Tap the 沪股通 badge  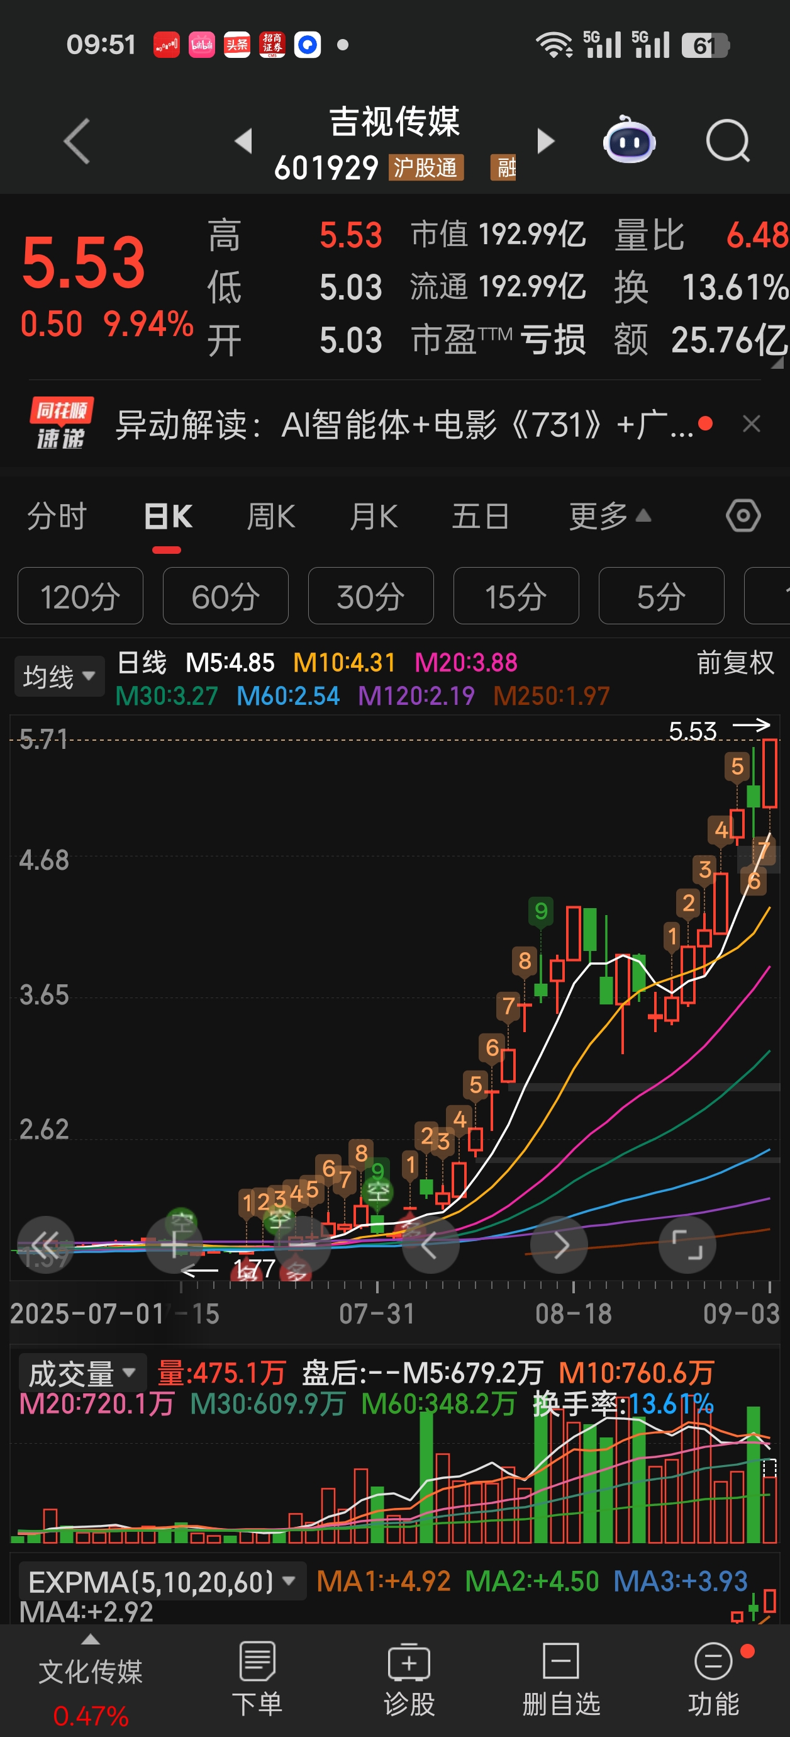click(x=425, y=167)
